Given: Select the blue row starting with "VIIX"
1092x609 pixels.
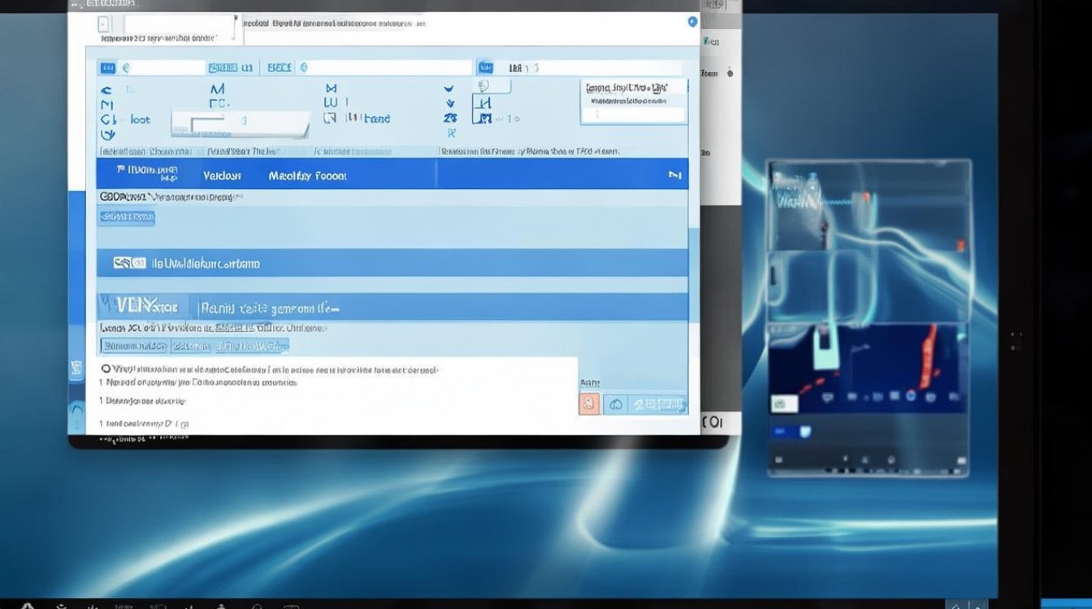Looking at the screenshot, I should point(392,307).
